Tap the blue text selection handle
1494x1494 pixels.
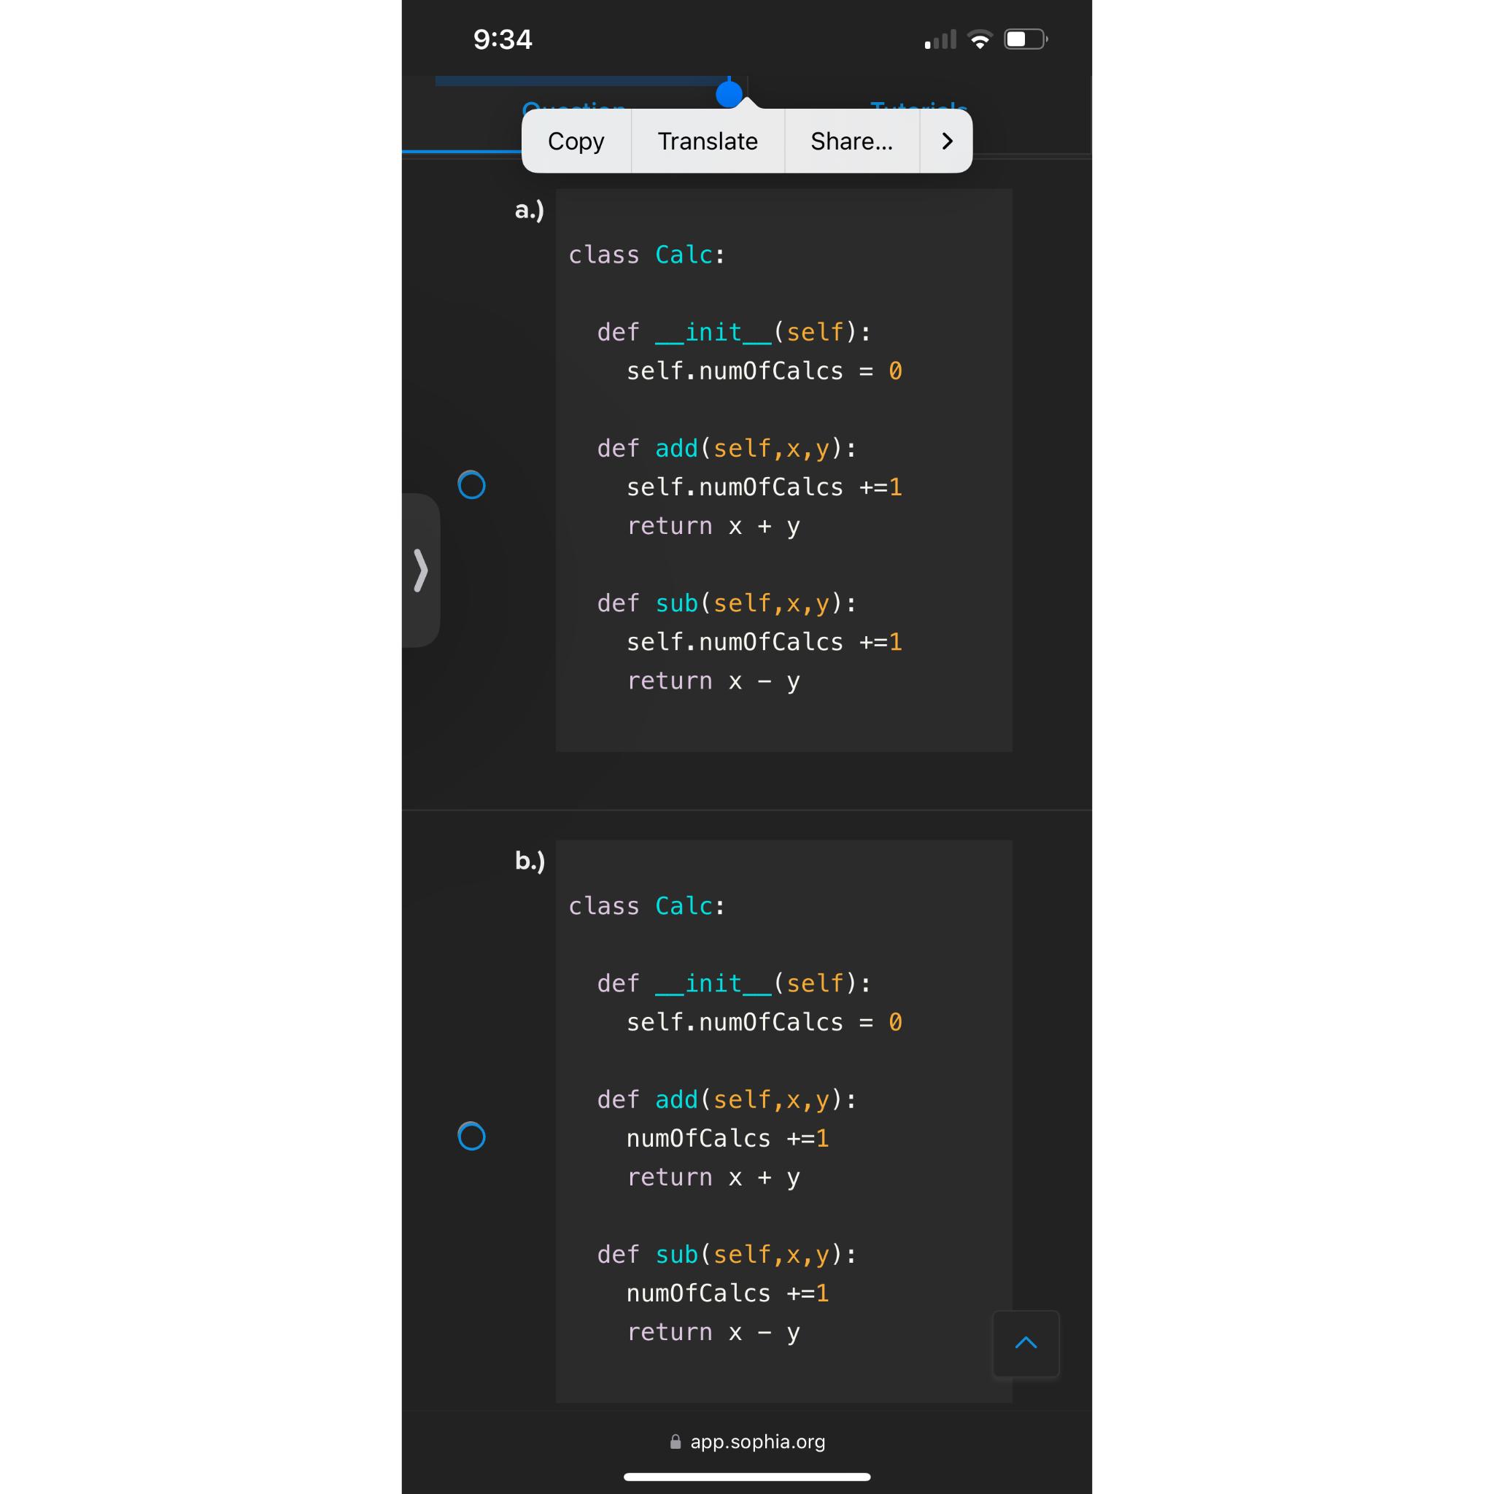coord(729,93)
